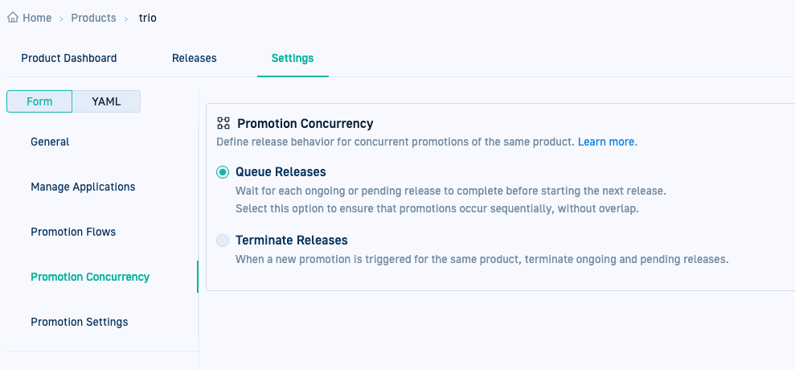Select the Queue Releases radio button

(x=223, y=172)
